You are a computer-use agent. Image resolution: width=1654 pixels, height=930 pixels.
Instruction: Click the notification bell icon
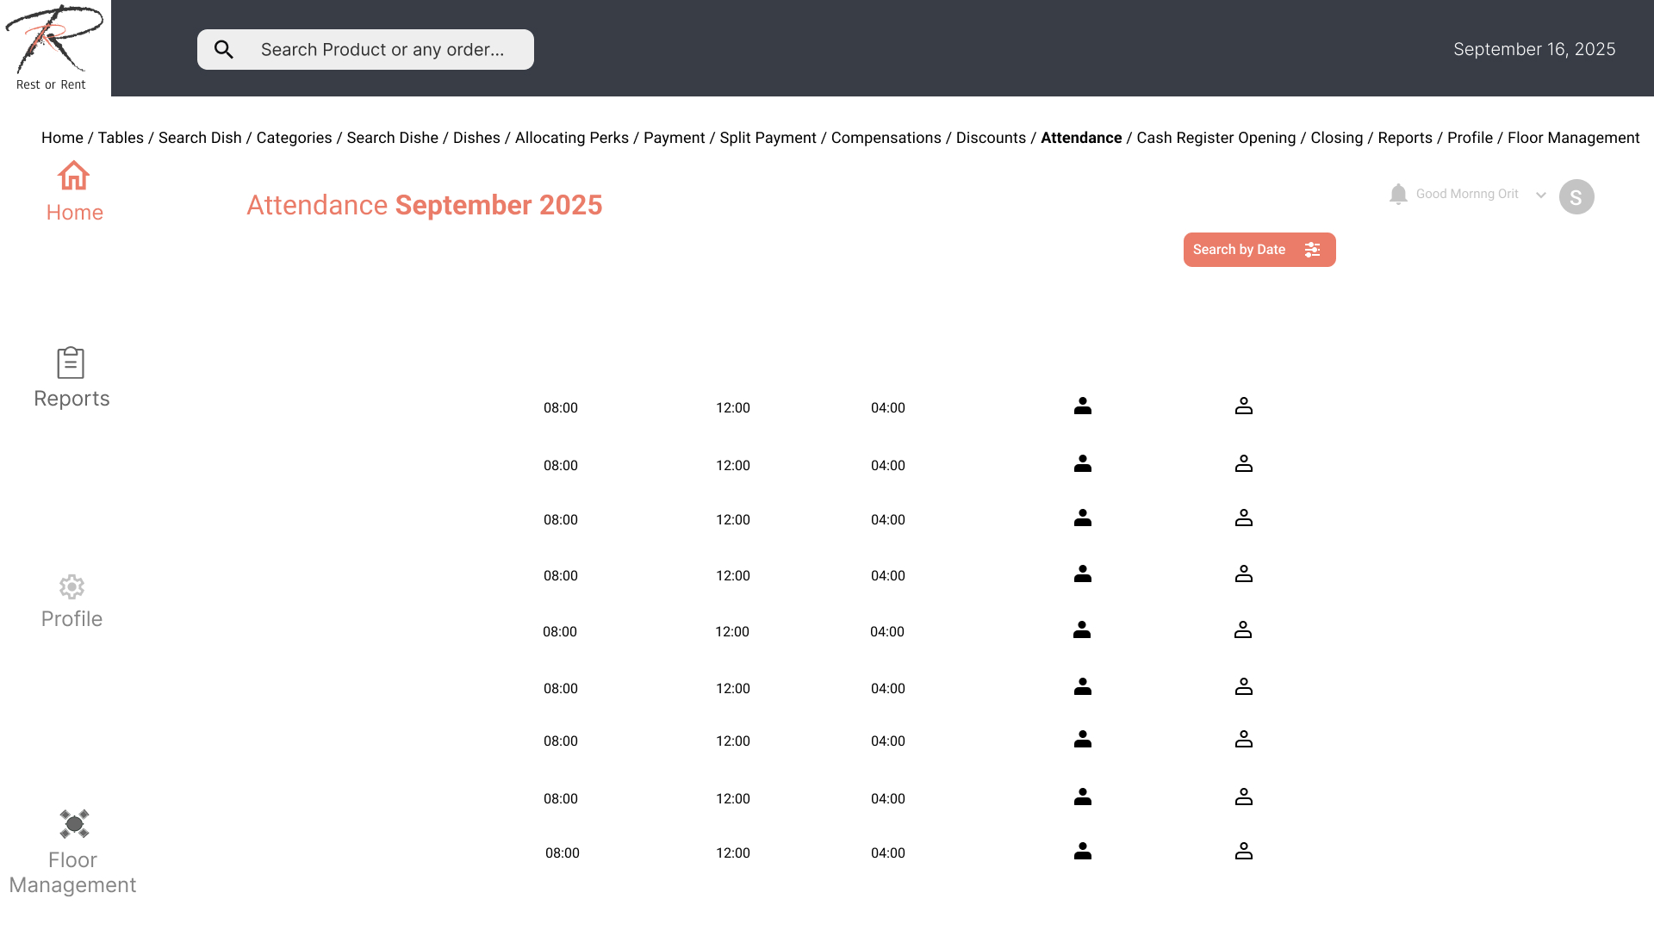1398,195
